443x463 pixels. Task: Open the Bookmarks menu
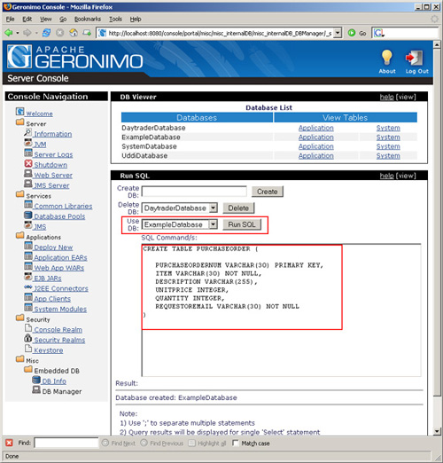click(88, 20)
